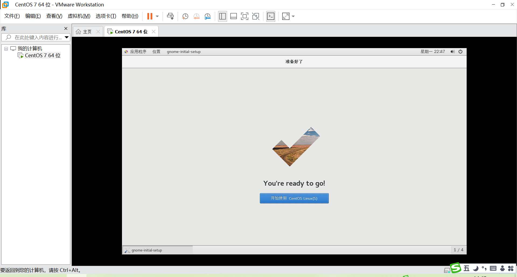Expand the stretch guest options arrow
The width and height of the screenshot is (517, 277).
click(293, 16)
